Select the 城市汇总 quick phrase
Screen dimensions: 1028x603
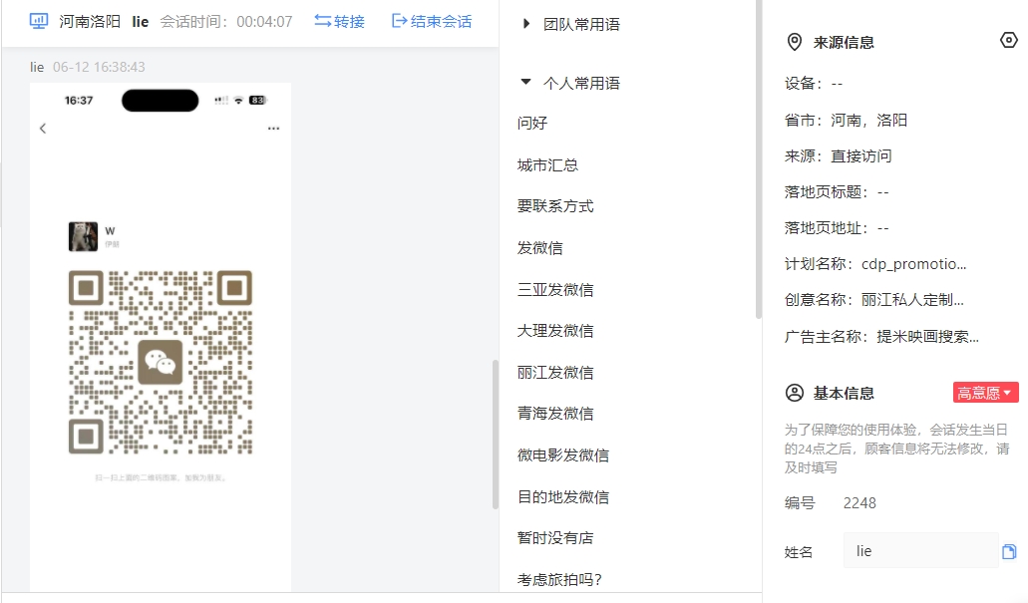[547, 165]
